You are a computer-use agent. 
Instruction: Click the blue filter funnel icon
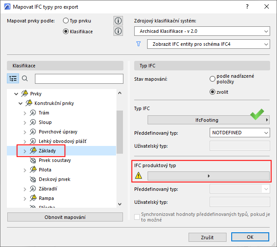click(x=139, y=44)
